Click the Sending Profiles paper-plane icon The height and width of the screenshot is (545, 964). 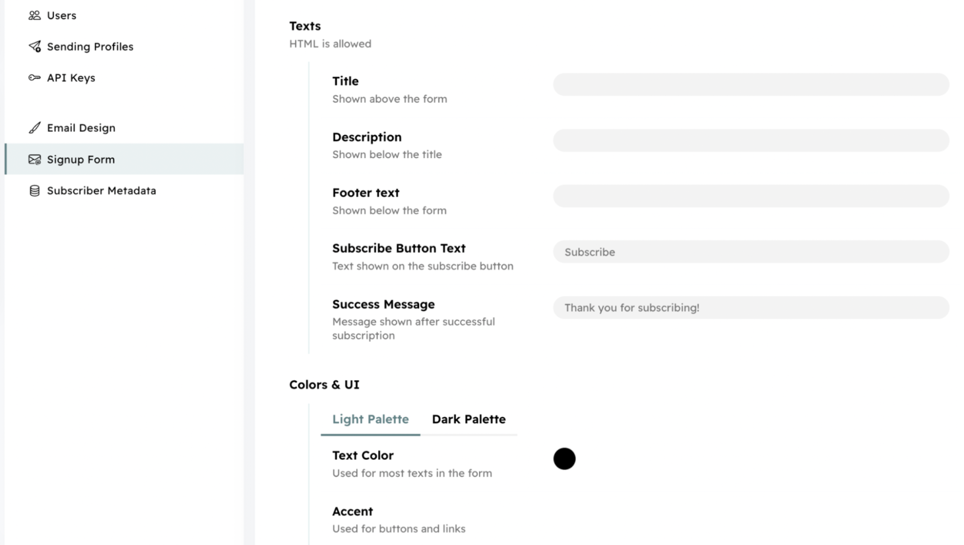tap(34, 46)
